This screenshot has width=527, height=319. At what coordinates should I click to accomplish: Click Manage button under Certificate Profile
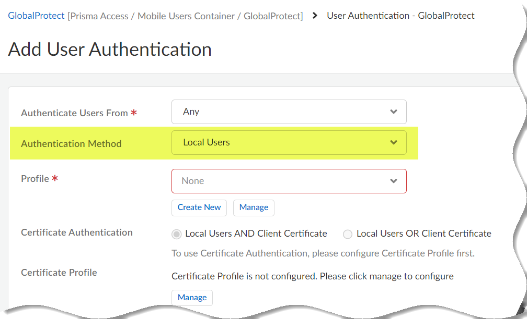click(192, 298)
